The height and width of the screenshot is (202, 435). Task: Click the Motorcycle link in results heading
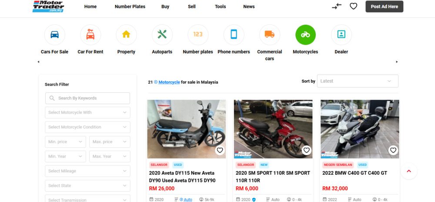169,82
